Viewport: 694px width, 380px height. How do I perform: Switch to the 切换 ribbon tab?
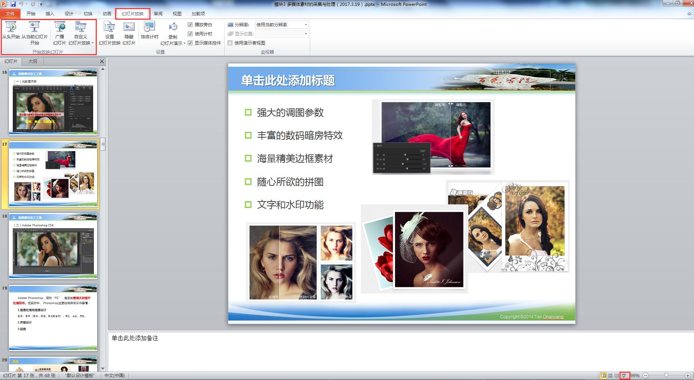click(x=88, y=14)
